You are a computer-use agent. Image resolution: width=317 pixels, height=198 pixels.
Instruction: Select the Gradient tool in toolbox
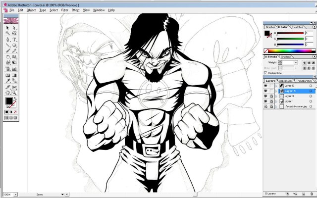pyautogui.click(x=14, y=75)
